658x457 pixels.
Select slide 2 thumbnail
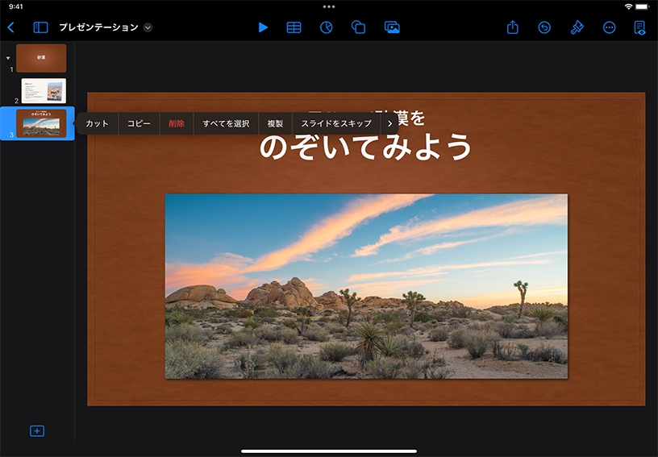point(44,90)
